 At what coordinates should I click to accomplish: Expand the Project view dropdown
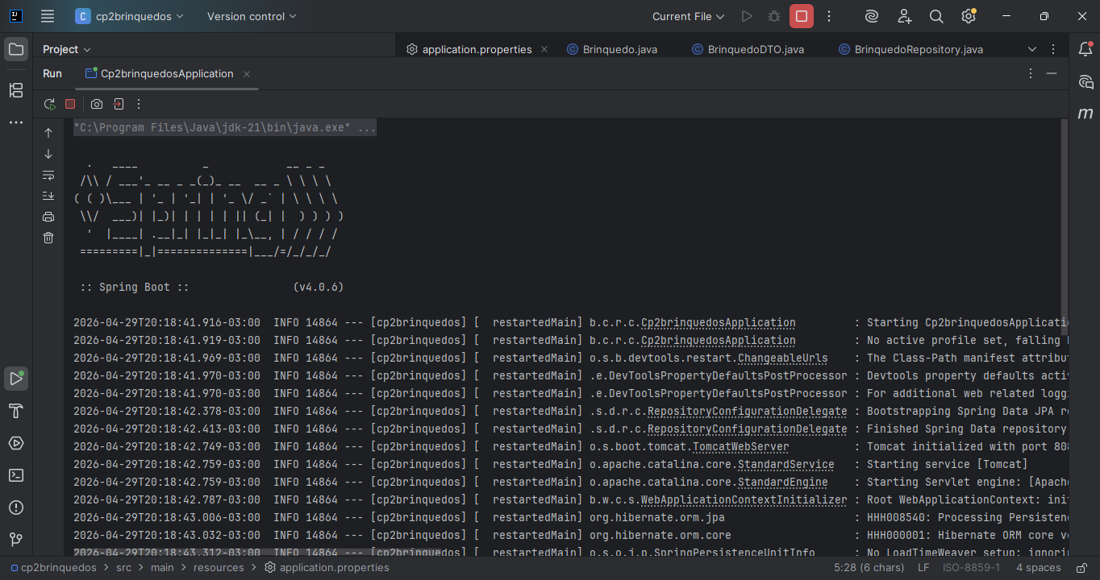coord(67,49)
